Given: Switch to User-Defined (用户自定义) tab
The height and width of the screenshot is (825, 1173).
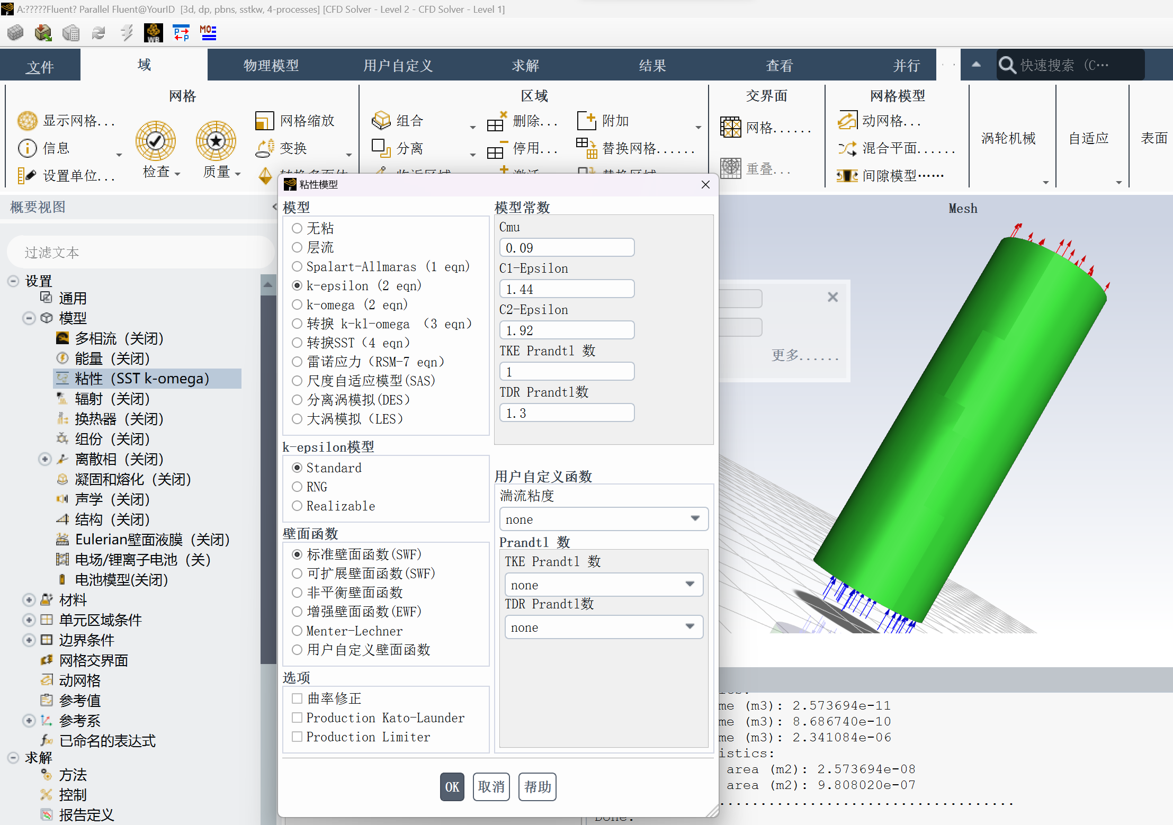Looking at the screenshot, I should [398, 65].
